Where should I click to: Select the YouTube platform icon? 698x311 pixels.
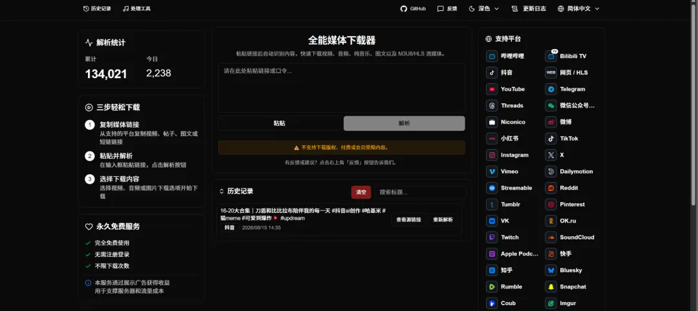492,89
